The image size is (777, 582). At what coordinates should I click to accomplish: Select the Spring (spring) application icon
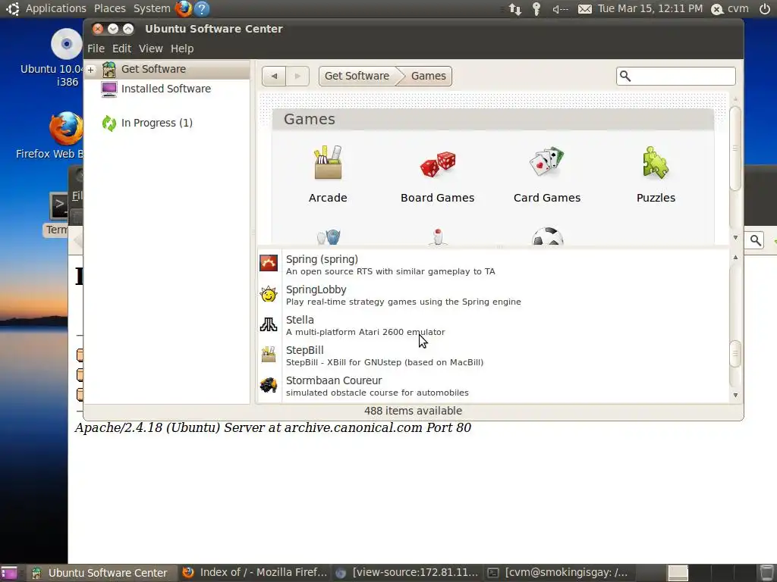269,263
